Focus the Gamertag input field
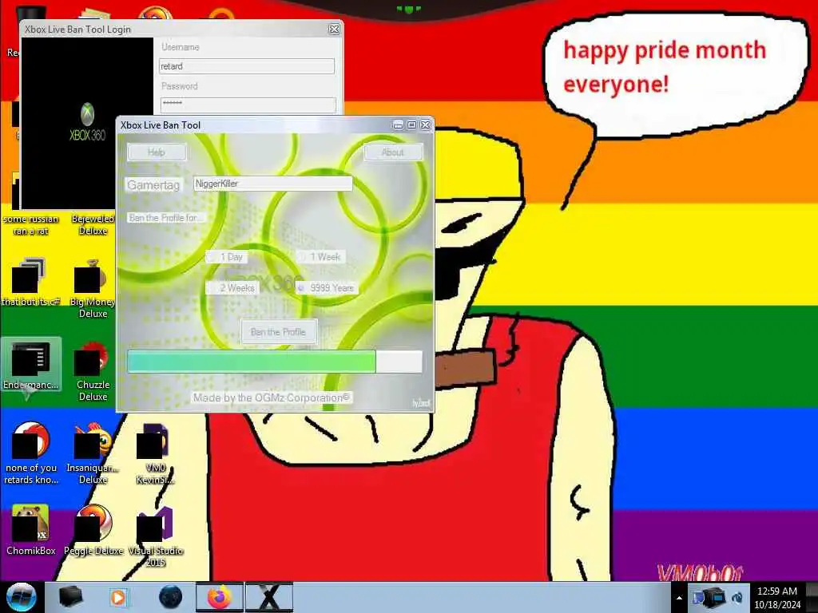The image size is (818, 613). click(273, 184)
